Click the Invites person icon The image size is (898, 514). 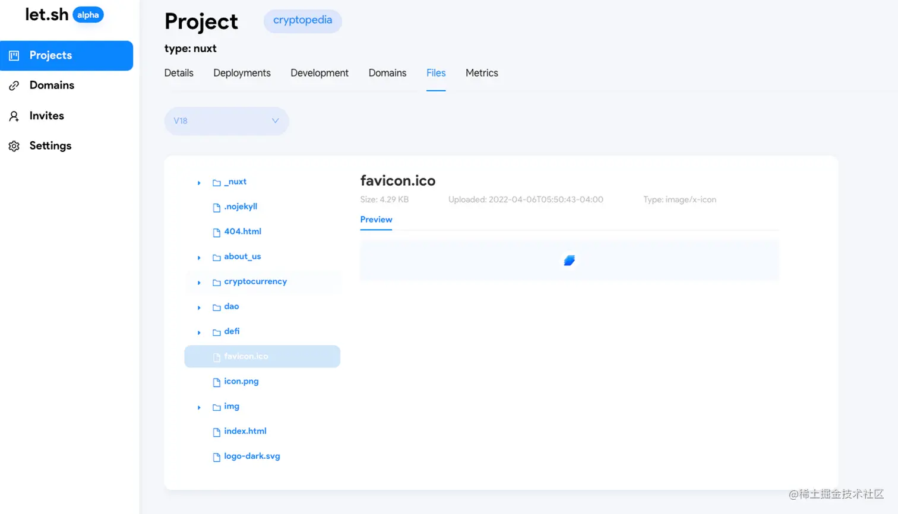click(x=14, y=116)
